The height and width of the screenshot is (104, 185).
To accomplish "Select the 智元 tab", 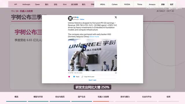I will (x=84, y=4).
